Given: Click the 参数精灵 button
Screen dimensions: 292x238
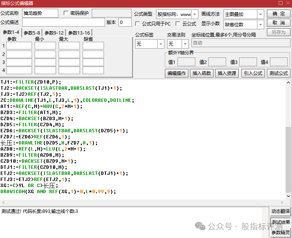Looking at the screenshot, I should point(281,233).
